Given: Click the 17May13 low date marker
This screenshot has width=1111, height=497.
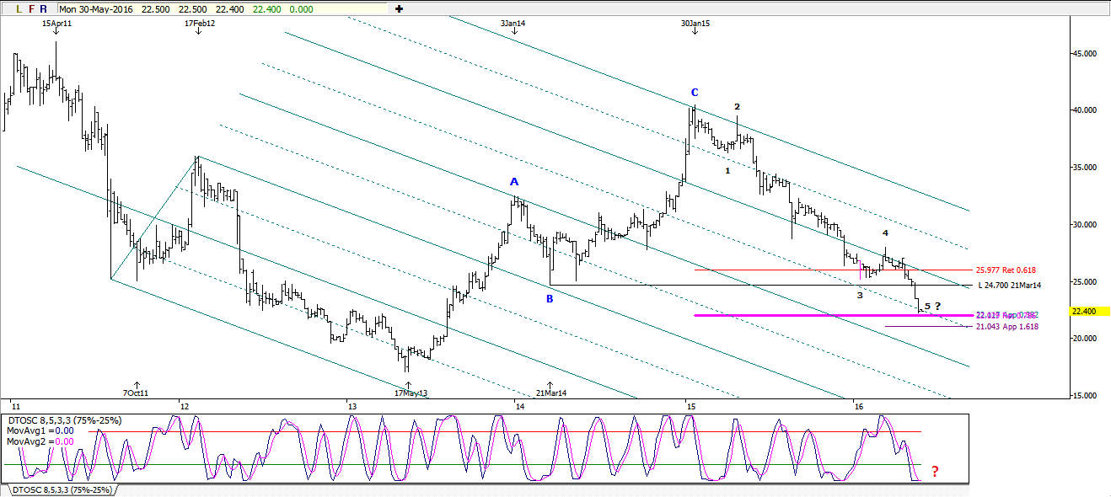Looking at the screenshot, I should [x=411, y=393].
